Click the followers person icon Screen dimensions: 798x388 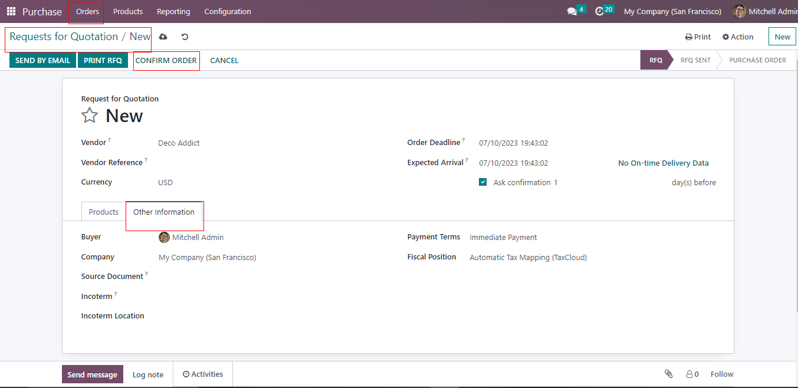[x=689, y=374]
